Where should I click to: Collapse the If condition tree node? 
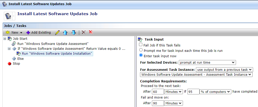(x=9, y=48)
